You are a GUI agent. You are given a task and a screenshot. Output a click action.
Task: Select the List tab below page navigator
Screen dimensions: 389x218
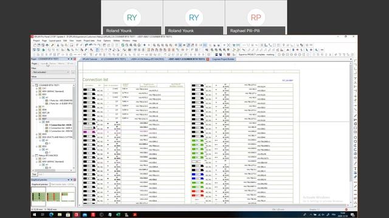click(x=41, y=174)
